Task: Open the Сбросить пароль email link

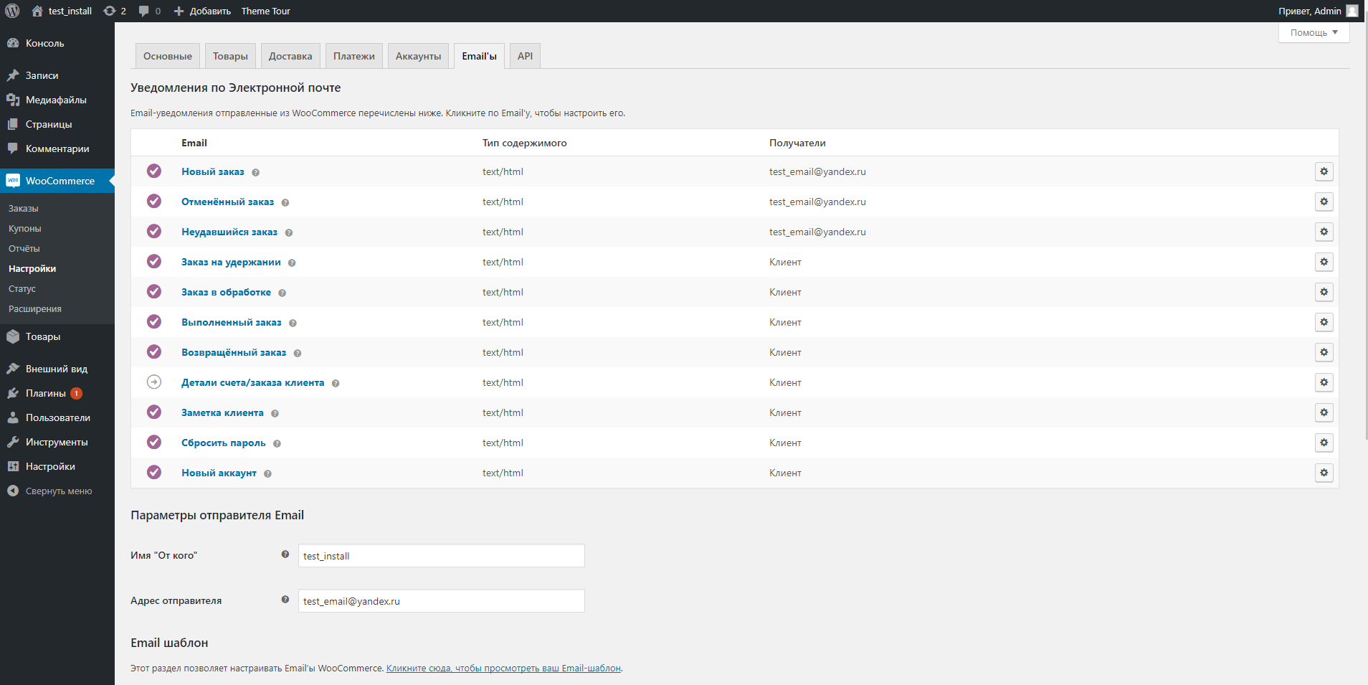Action: (x=224, y=443)
